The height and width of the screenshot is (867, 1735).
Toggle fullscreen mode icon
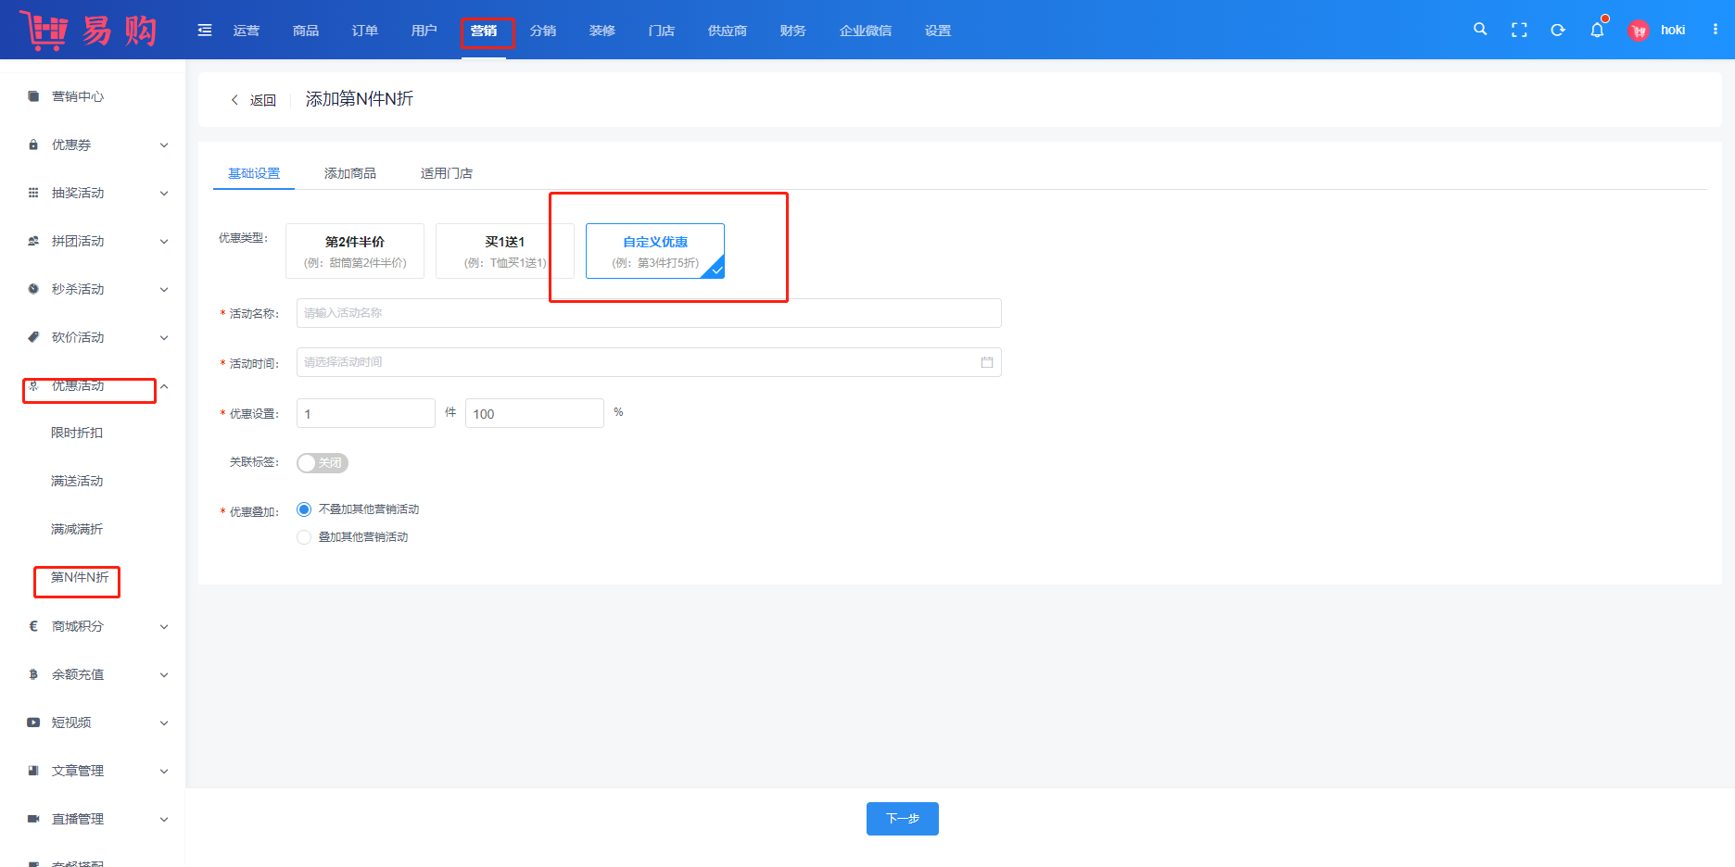[x=1519, y=30]
